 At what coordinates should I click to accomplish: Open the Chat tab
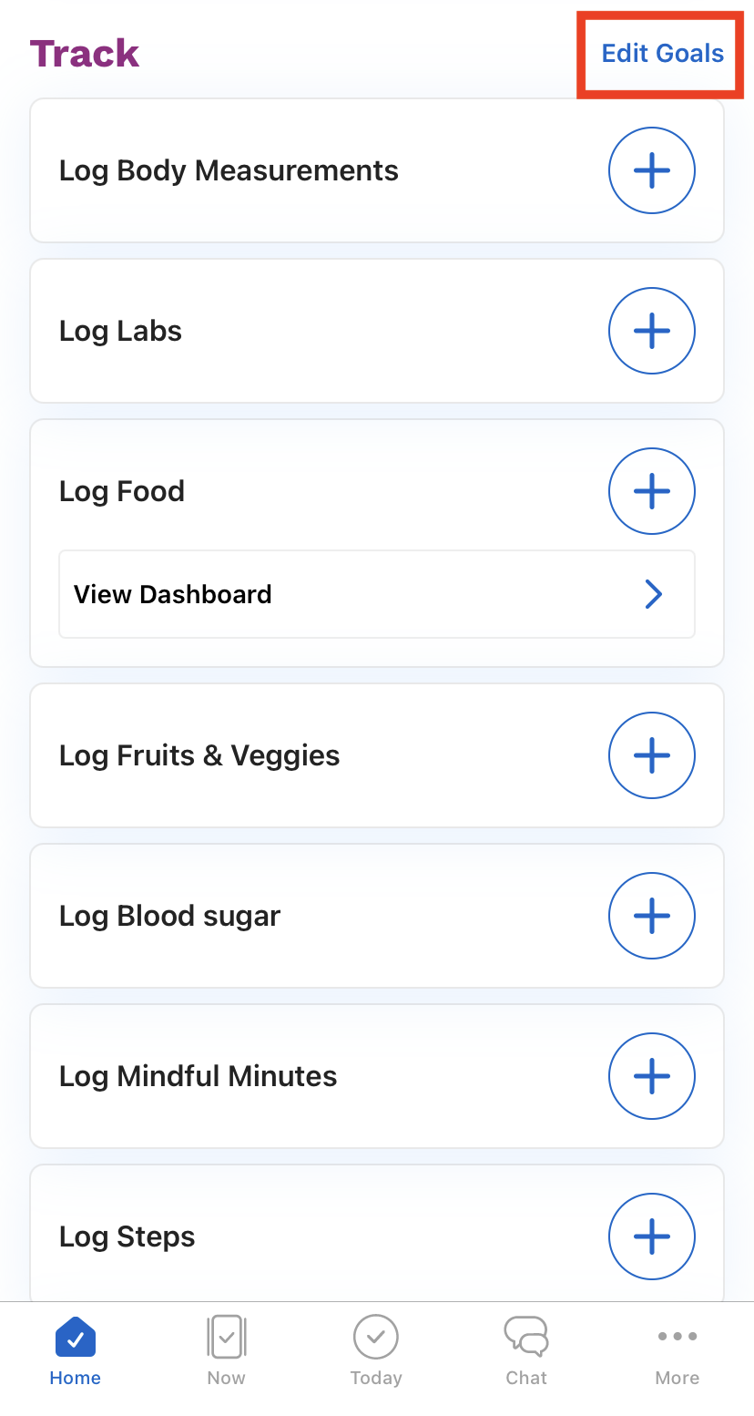(x=526, y=1351)
